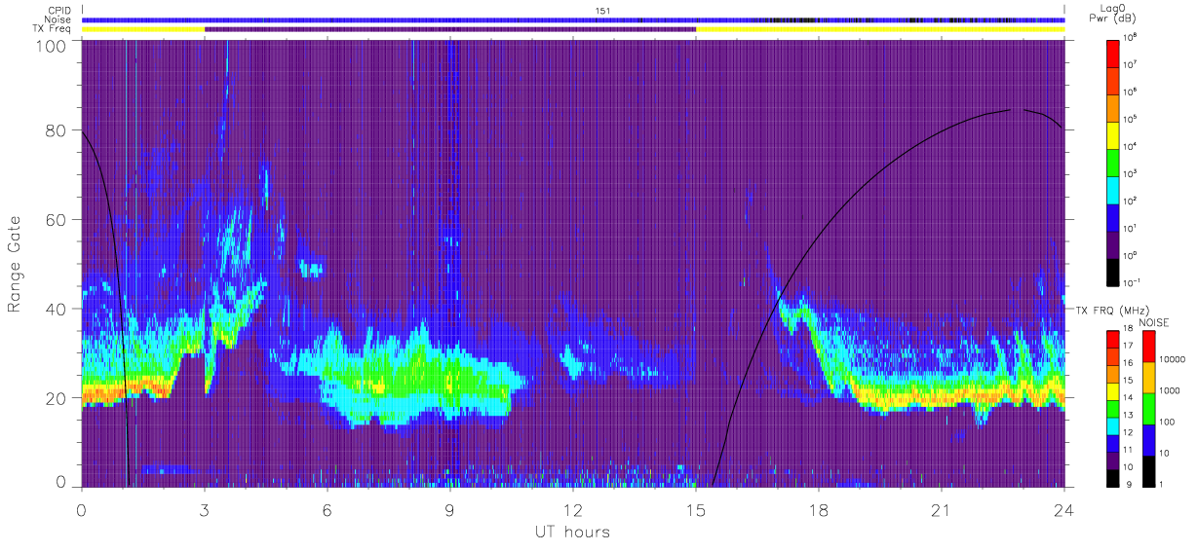Viewport: 1197px width, 552px height.
Task: Click the 1000 label in NOISE legend
Action: pos(1172,391)
